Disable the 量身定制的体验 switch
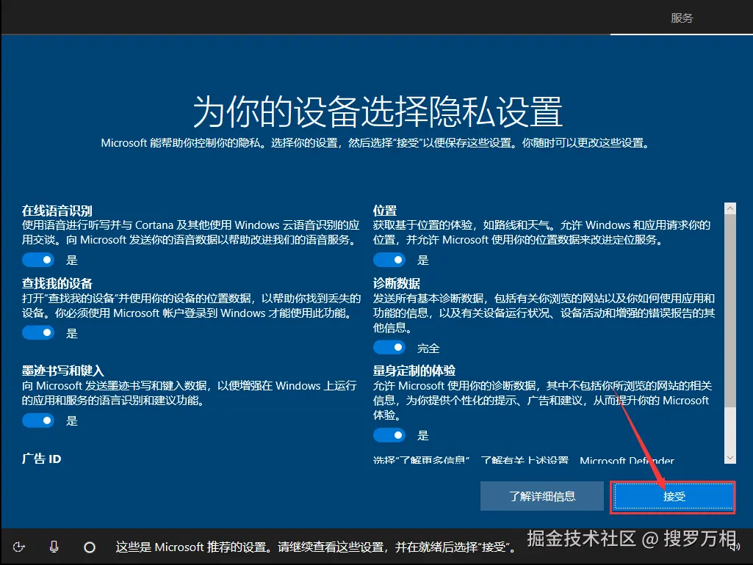 click(x=389, y=434)
